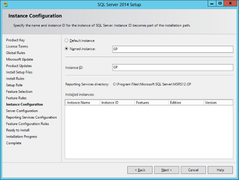This screenshot has width=239, height=180.
Task: Click the SQL Server setup title icon
Action: pyautogui.click(x=5, y=5)
